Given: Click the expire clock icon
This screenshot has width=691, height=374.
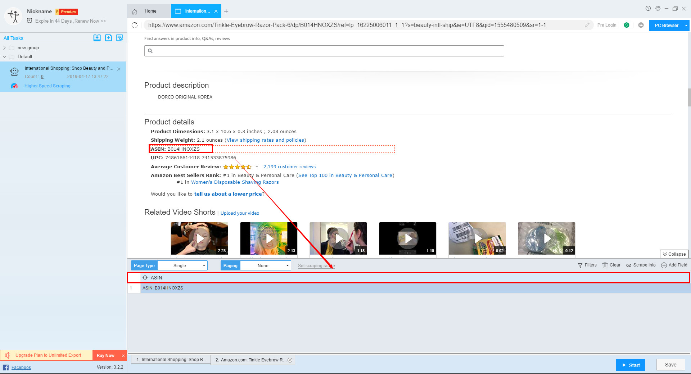Looking at the screenshot, I should [30, 21].
